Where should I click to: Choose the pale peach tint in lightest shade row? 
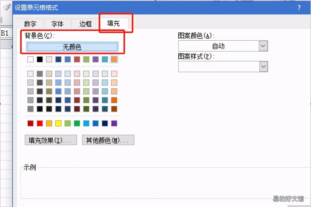tap(114, 74)
